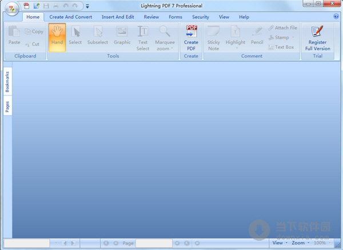Click the Page number field

(x=154, y=243)
